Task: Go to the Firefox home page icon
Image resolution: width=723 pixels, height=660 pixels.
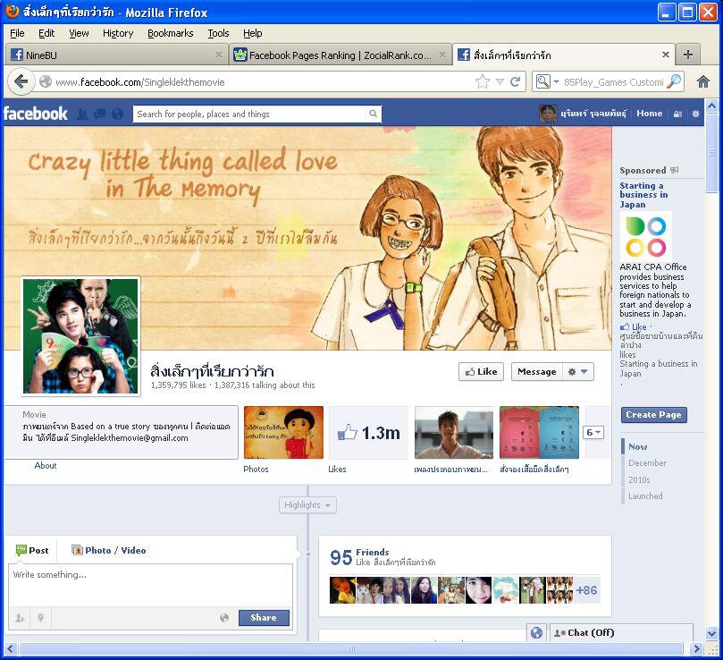Action: pos(703,81)
